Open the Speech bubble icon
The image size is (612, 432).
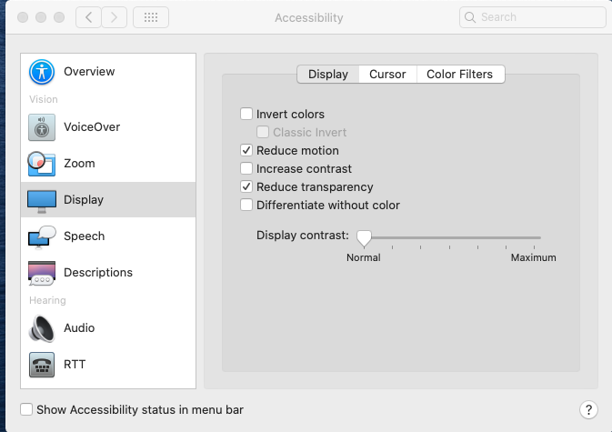(x=42, y=236)
